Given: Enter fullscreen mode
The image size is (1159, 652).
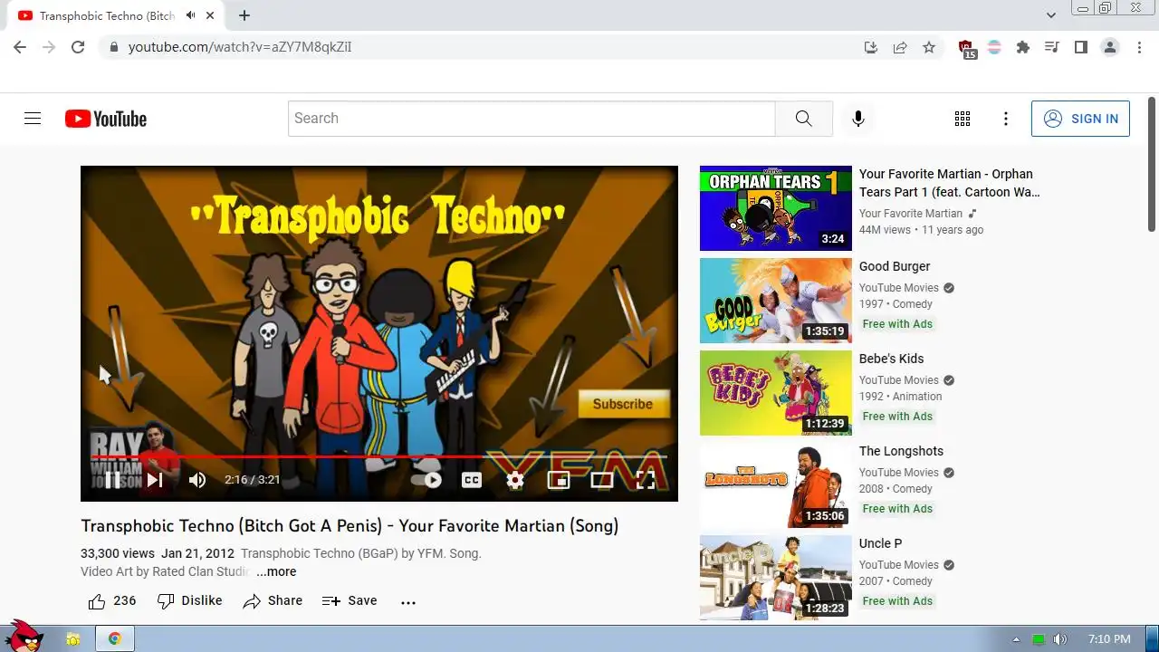Looking at the screenshot, I should (x=646, y=480).
